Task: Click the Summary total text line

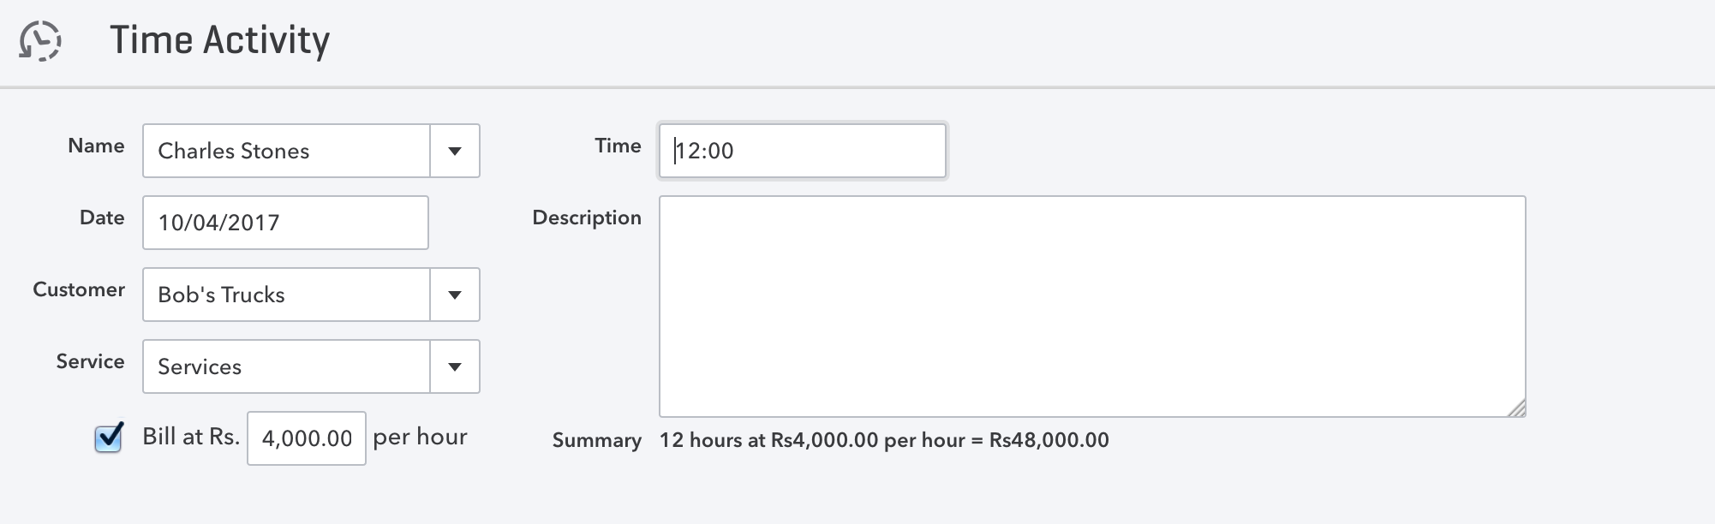Action: (x=883, y=440)
